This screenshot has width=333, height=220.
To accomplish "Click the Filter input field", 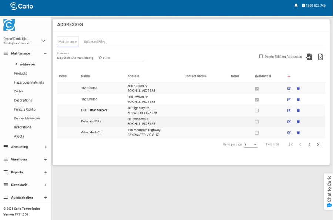I will point(123,58).
